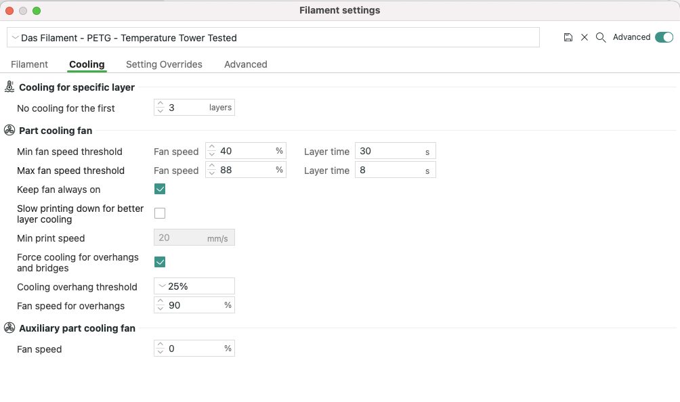
Task: Open the settings search magnifier icon
Action: [601, 38]
